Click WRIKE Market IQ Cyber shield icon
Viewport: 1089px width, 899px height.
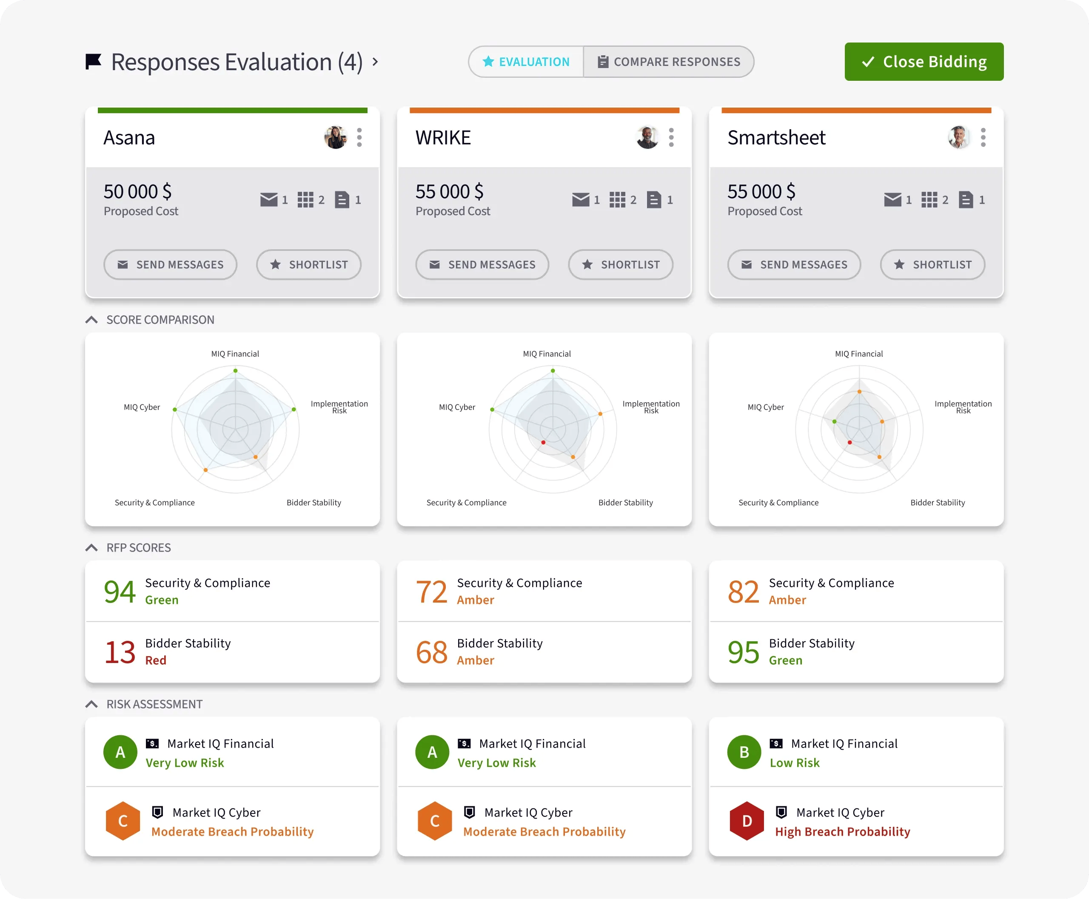[x=469, y=812]
